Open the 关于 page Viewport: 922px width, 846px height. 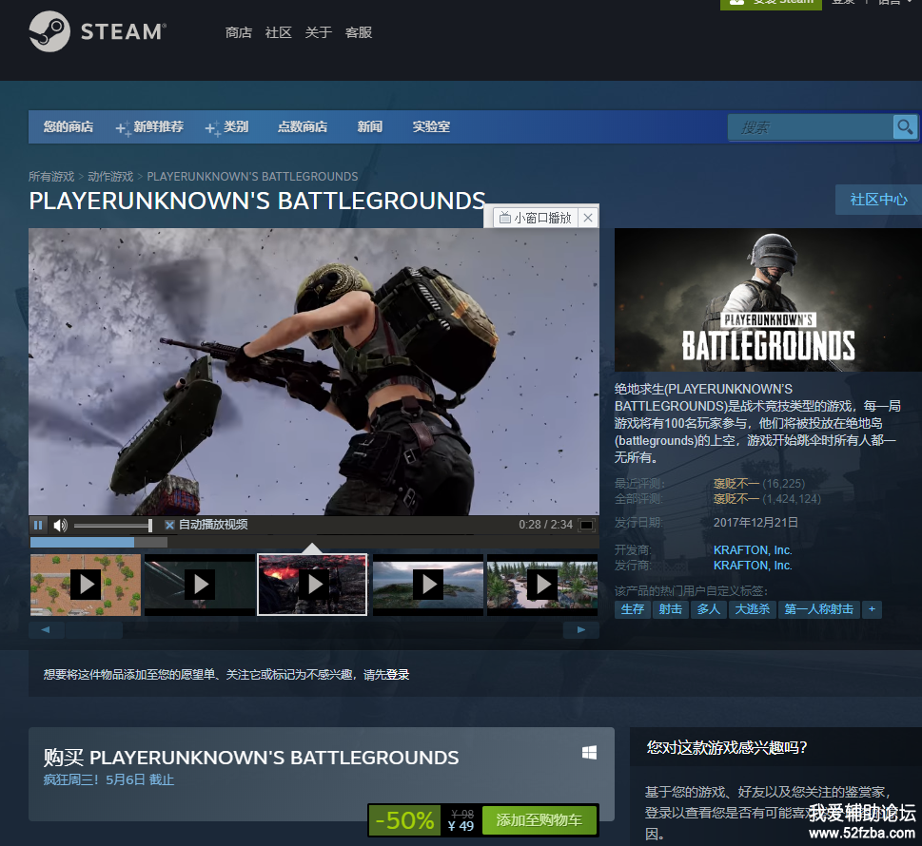[x=319, y=32]
